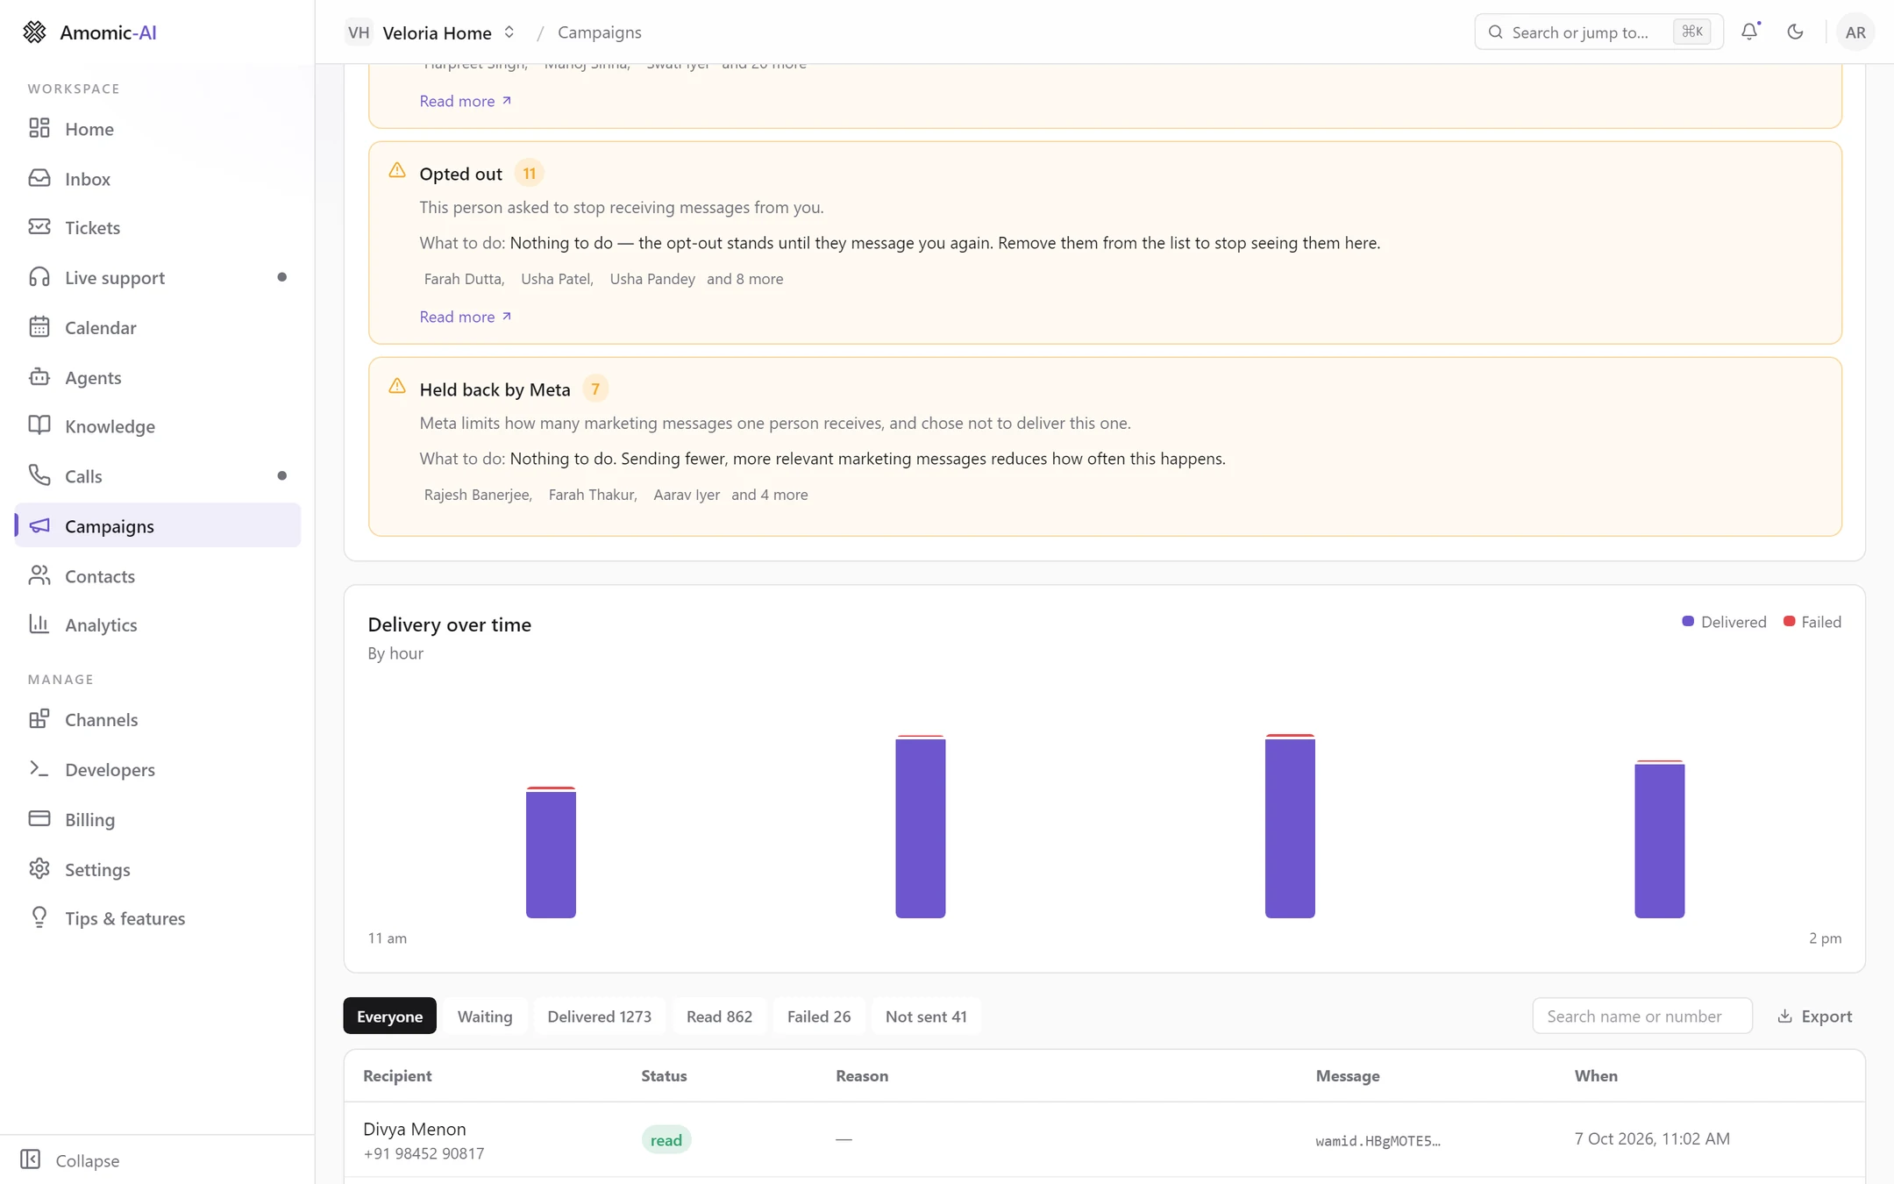This screenshot has width=1894, height=1184.
Task: Focus the Search or jump to box
Action: coord(1599,32)
